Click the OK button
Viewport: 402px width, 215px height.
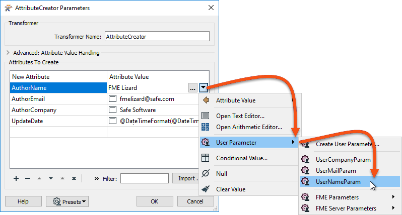[155, 201]
